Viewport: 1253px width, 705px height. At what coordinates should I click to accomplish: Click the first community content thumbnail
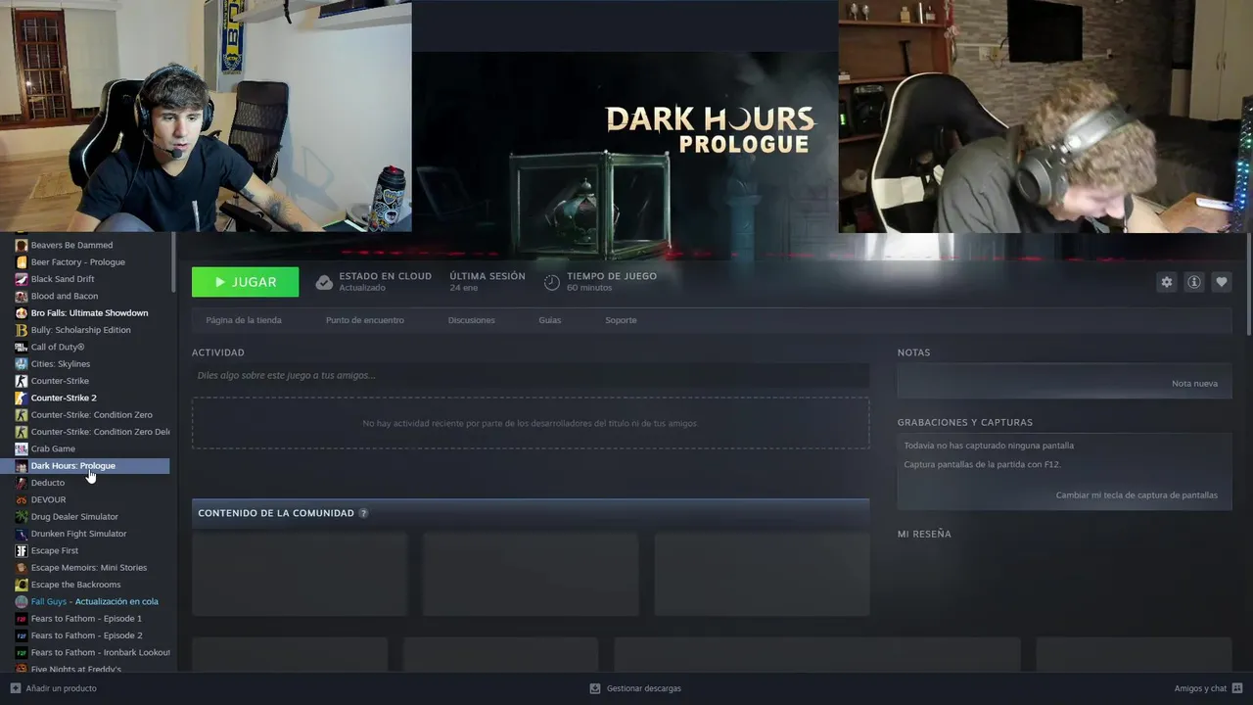(x=300, y=574)
